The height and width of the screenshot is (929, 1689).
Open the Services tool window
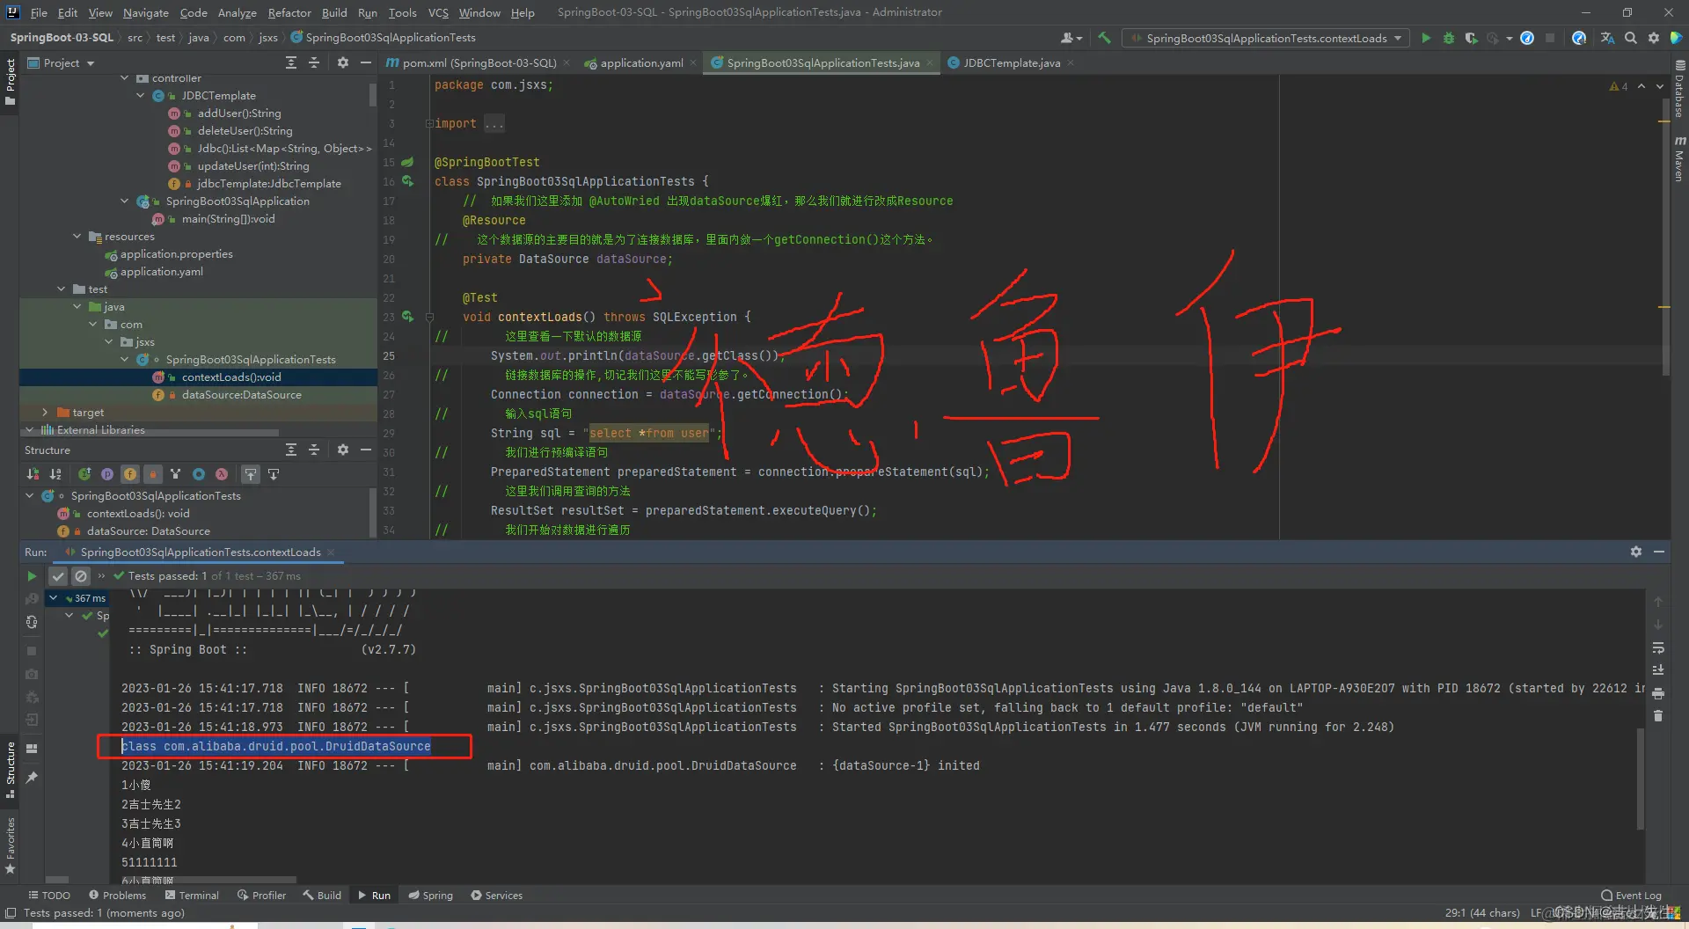click(497, 895)
